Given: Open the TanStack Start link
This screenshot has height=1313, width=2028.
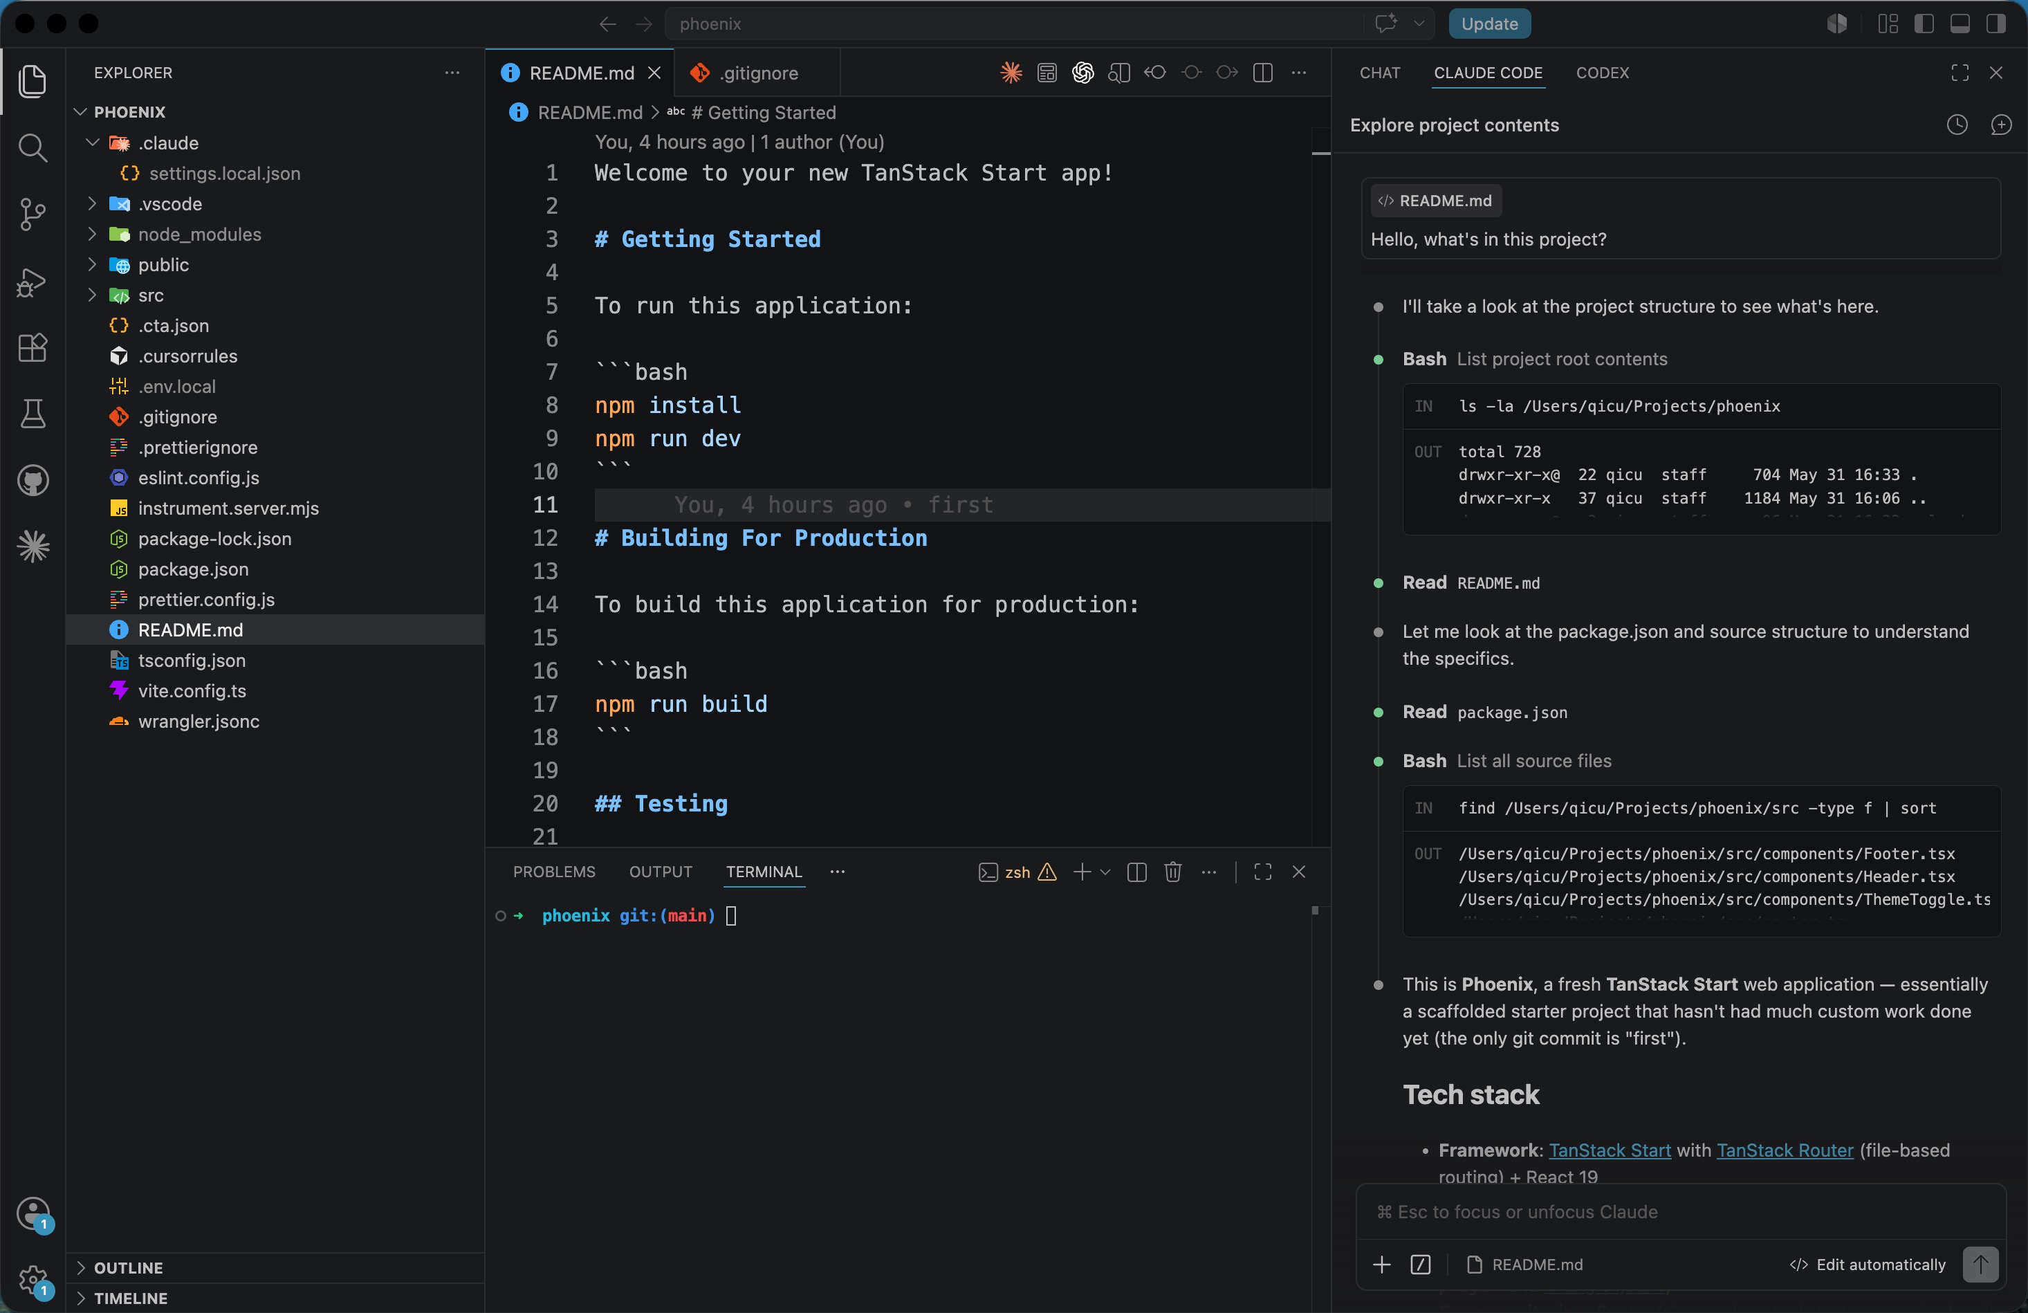Looking at the screenshot, I should [1609, 1150].
